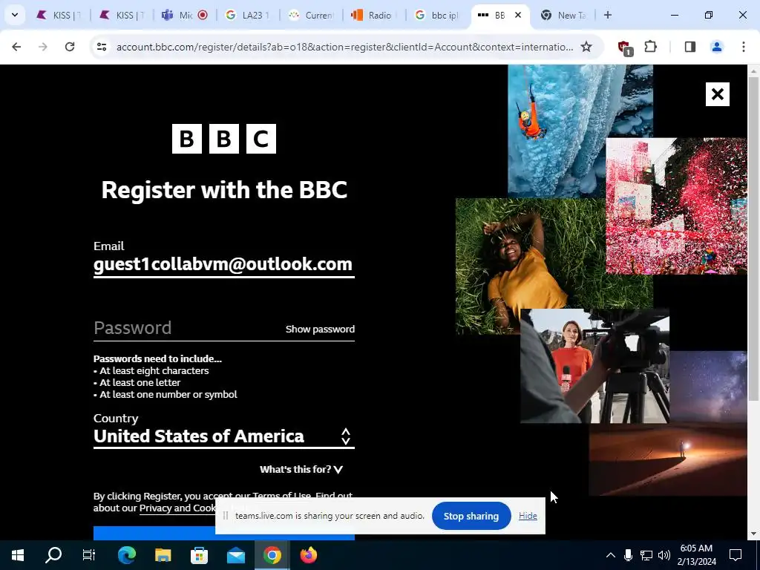Click Stop sharing button
This screenshot has height=570, width=760.
click(471, 517)
